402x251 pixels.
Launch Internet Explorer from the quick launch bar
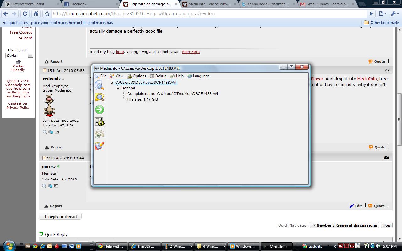pyautogui.click(x=42, y=246)
